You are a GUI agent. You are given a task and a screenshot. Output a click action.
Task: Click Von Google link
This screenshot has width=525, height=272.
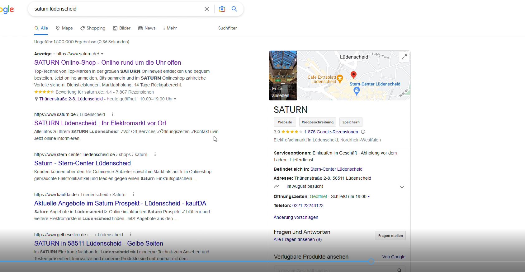(x=394, y=257)
